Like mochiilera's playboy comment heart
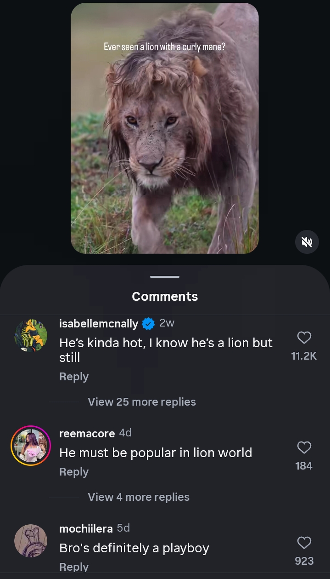This screenshot has width=330, height=579. pyautogui.click(x=304, y=543)
